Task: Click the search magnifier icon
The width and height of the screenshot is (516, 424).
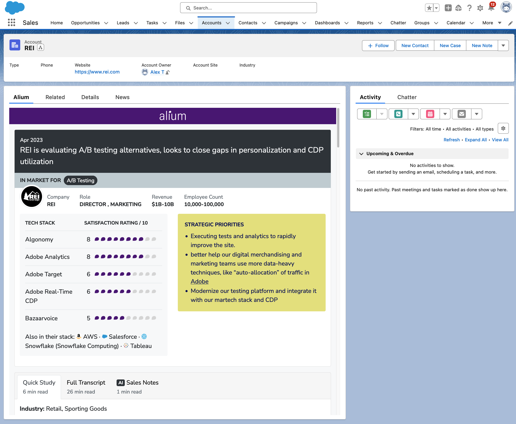Action: pos(188,8)
